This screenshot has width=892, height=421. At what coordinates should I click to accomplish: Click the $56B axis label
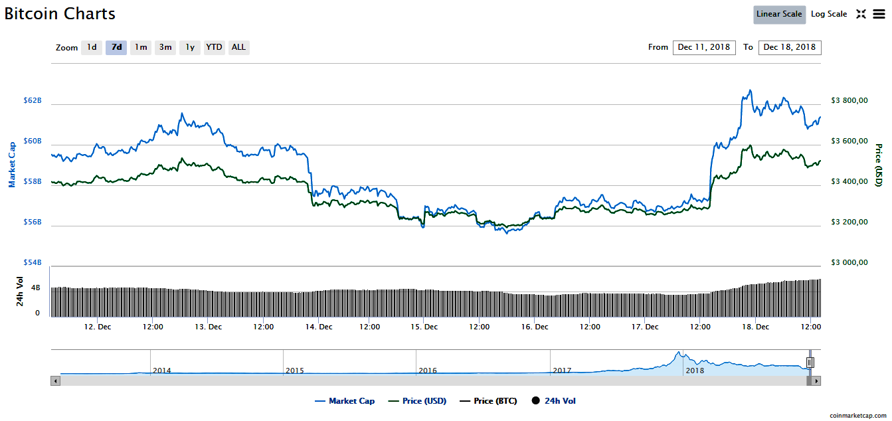tap(33, 222)
